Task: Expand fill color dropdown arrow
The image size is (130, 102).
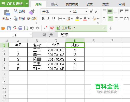Action: 81,19
